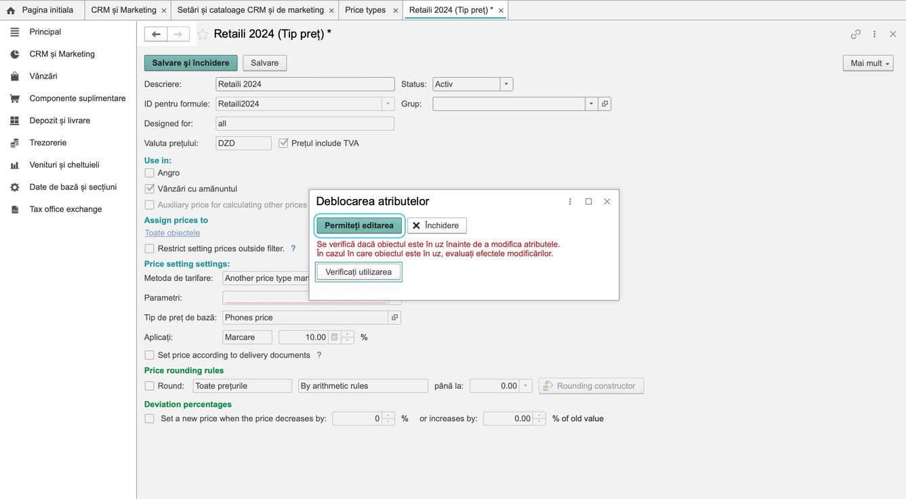Open the Trezorerie section in the sidebar
This screenshot has width=906, height=499.
click(x=48, y=143)
